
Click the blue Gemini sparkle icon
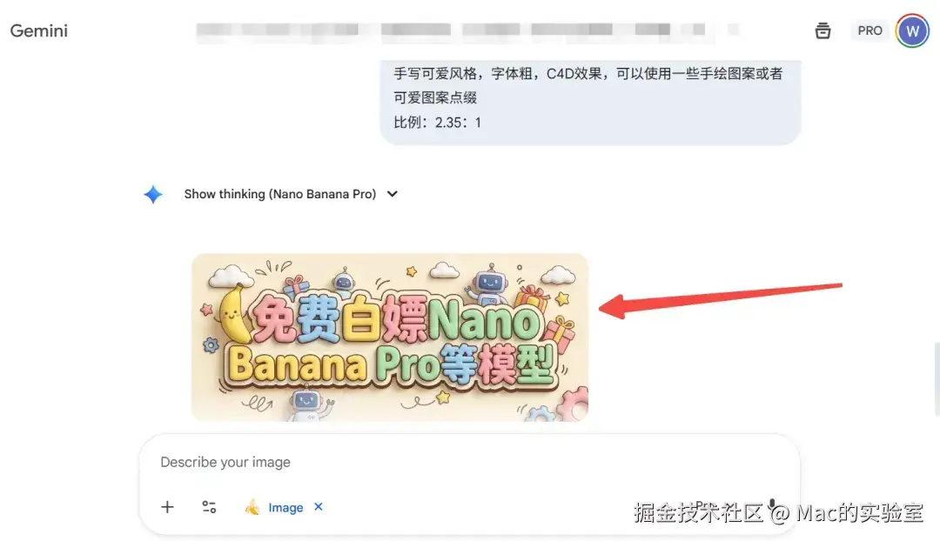point(153,194)
